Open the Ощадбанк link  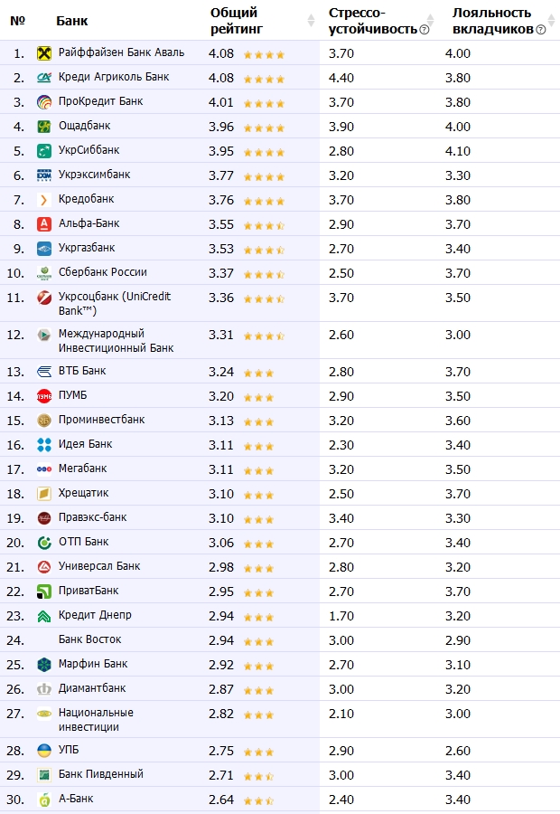pyautogui.click(x=85, y=126)
